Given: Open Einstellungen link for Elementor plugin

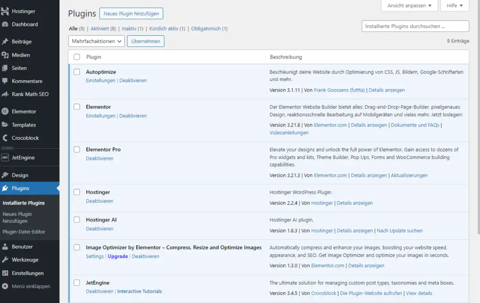Looking at the screenshot, I should [x=100, y=116].
